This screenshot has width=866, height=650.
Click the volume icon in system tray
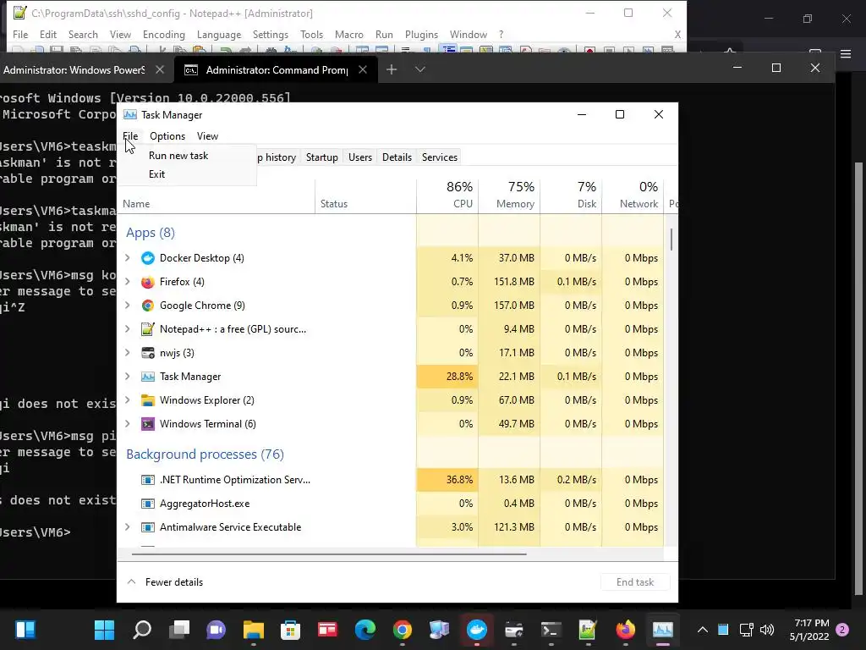[767, 630]
